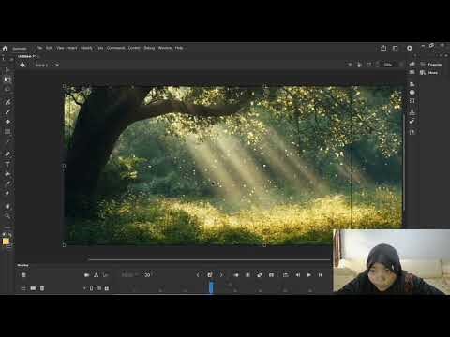Screen dimensions: 450x337
Task: Play the timeline animation
Action: point(308,275)
